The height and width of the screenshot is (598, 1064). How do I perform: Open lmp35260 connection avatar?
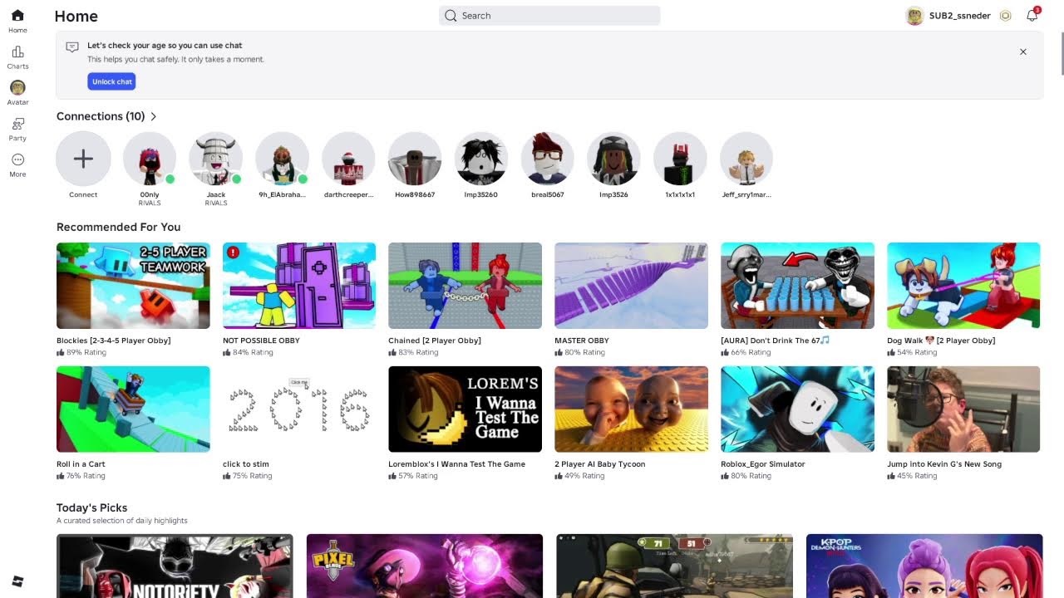[481, 159]
